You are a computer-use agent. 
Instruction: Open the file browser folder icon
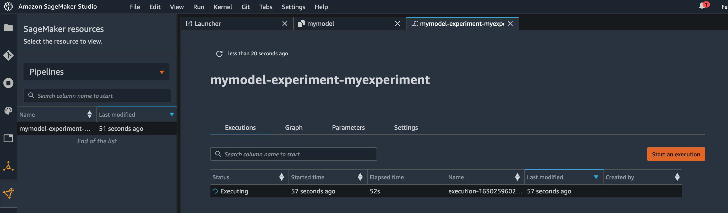[8, 28]
